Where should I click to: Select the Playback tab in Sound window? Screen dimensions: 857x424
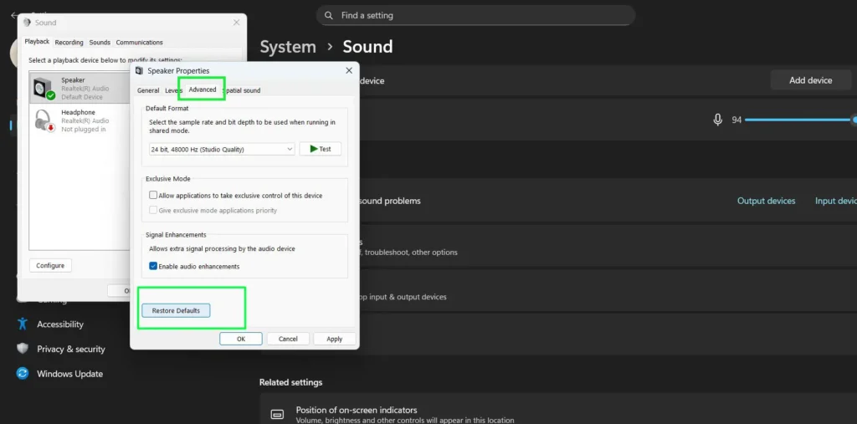37,42
